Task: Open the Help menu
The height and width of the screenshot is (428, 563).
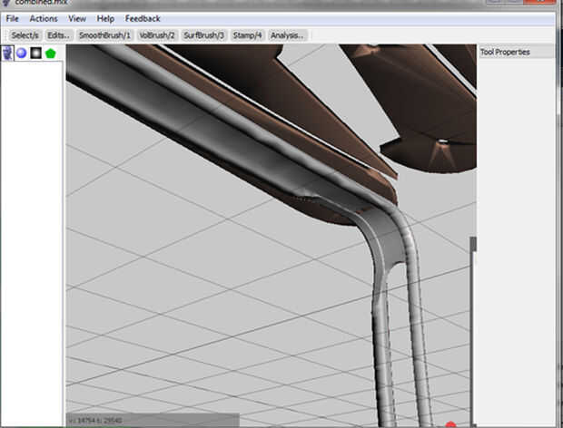Action: [105, 19]
